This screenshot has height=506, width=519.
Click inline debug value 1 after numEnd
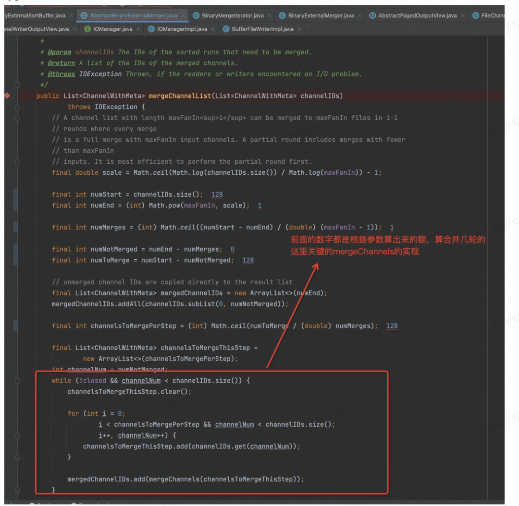[x=259, y=205]
